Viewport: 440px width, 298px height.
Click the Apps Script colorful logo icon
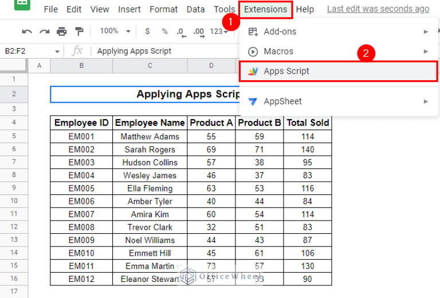(253, 71)
